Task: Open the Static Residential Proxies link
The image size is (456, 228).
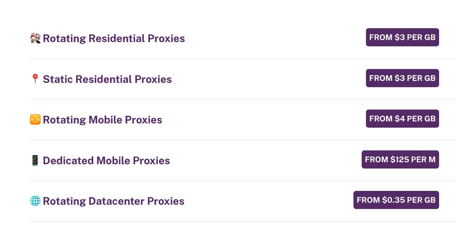Action: [107, 79]
